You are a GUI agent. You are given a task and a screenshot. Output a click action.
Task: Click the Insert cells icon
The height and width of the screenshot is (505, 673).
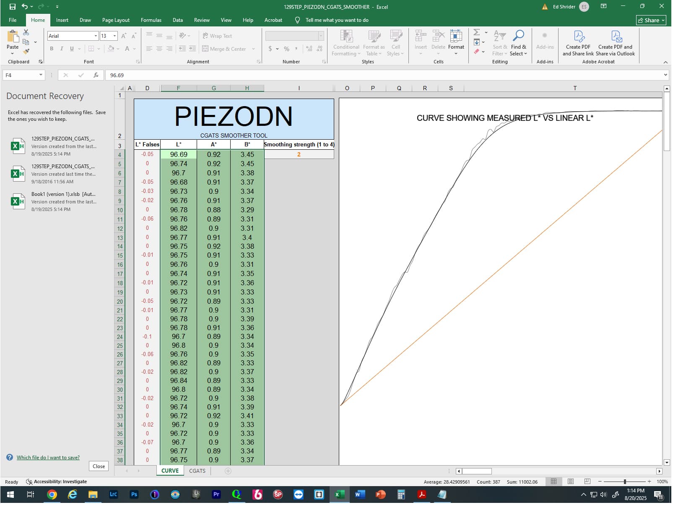pos(421,36)
